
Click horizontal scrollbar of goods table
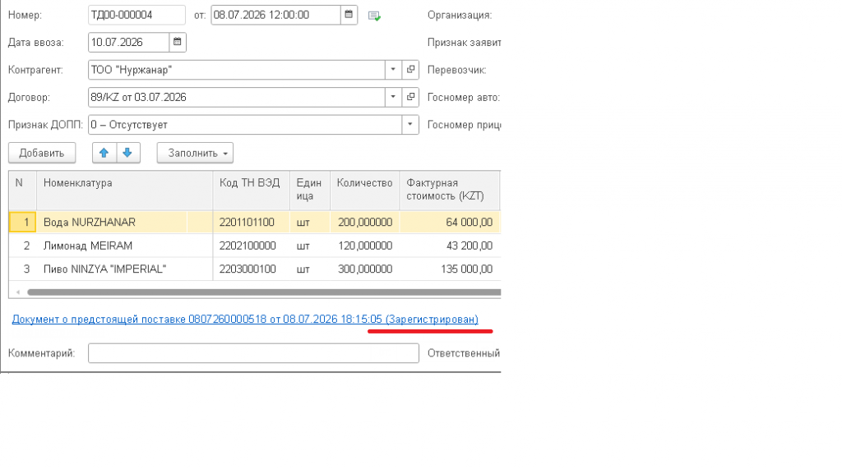pyautogui.click(x=264, y=292)
